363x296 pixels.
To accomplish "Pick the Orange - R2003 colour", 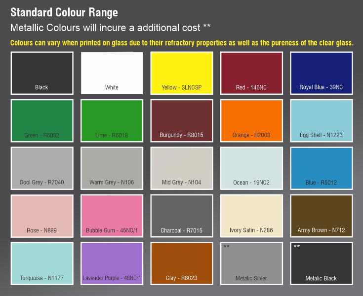I will point(251,120).
